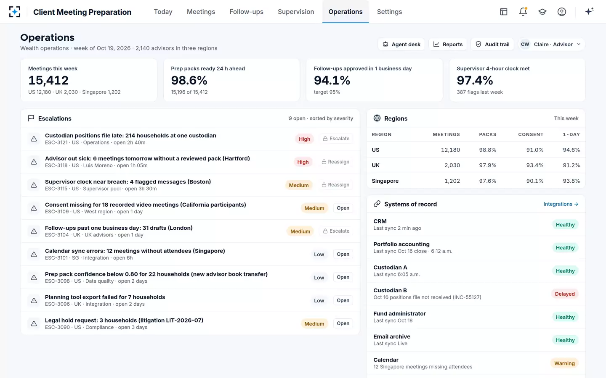
Task: Click the Meetings this week 15,412 card
Action: [x=89, y=80]
